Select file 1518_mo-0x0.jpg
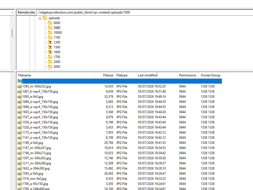 (34, 179)
